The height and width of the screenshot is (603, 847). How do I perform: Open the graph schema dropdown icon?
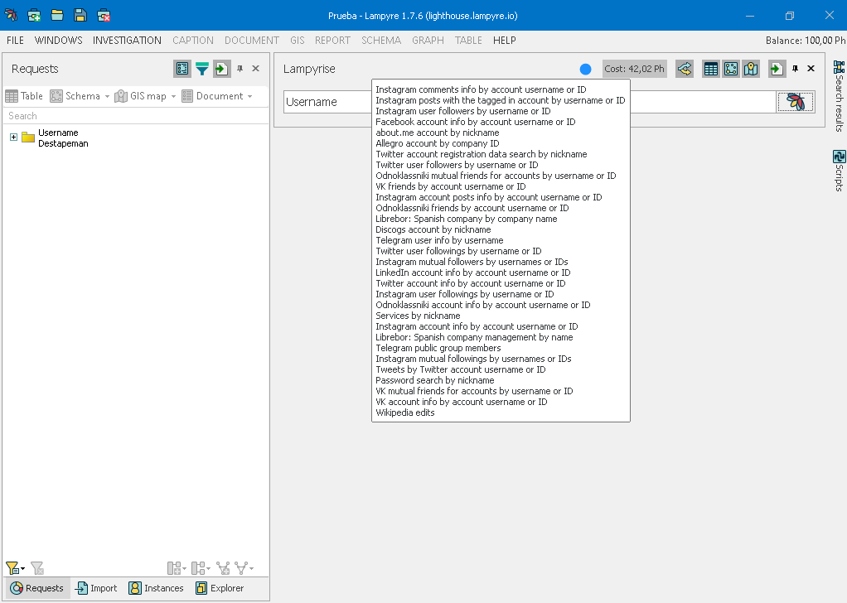244,568
